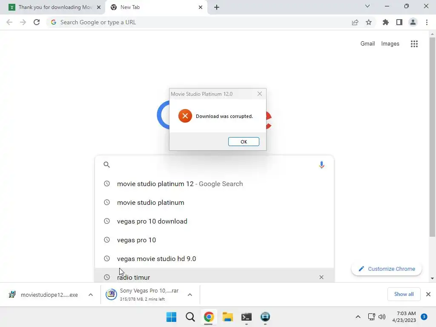Open the Extensions puzzle icon
The height and width of the screenshot is (327, 436).
385,22
